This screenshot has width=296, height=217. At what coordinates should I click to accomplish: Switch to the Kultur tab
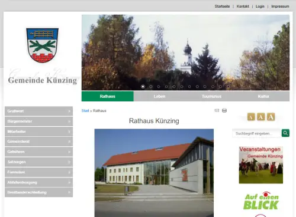pos(263,96)
